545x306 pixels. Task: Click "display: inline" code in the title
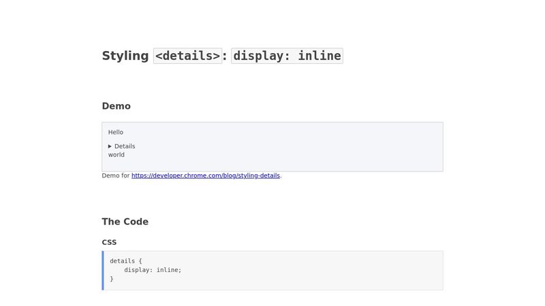point(287,56)
